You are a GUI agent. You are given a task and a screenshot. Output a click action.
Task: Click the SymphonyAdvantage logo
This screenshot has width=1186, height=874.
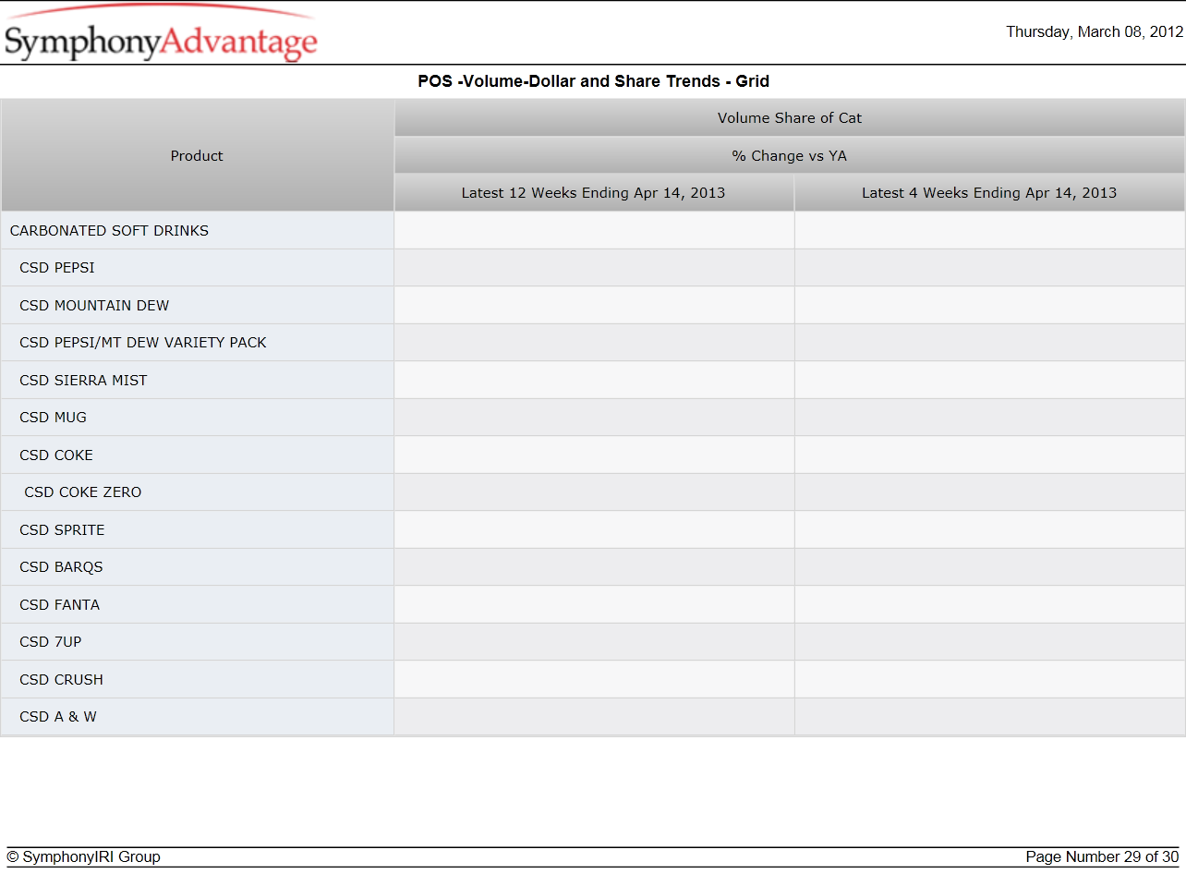pos(161,34)
